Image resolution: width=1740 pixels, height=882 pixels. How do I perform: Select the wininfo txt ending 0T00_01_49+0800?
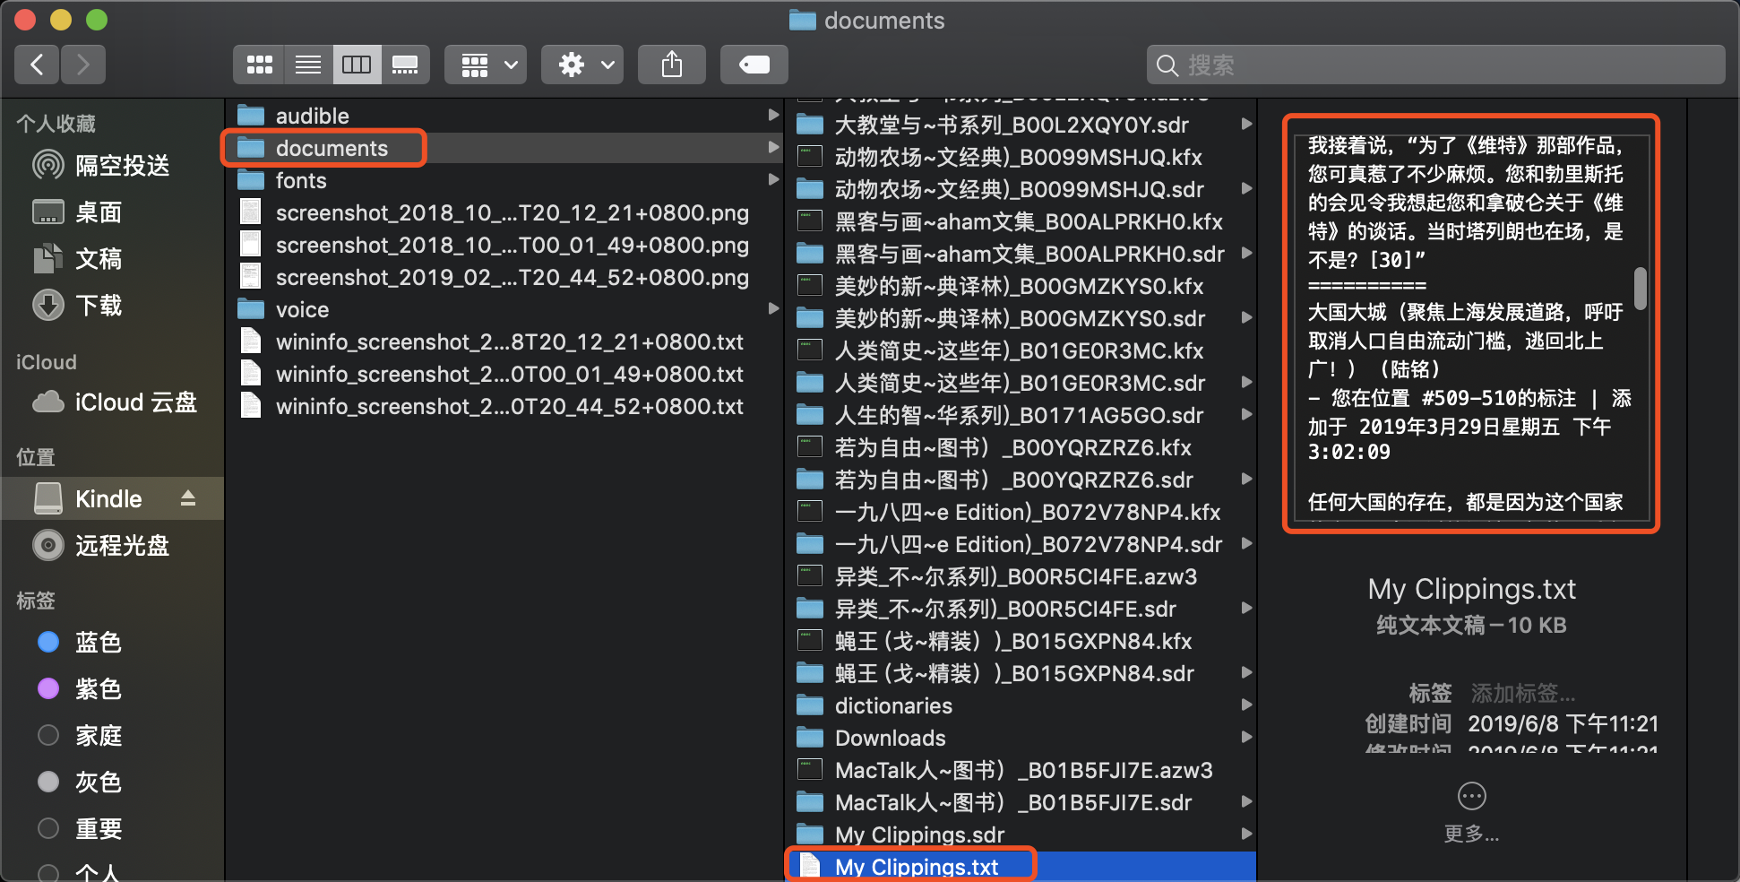[503, 374]
